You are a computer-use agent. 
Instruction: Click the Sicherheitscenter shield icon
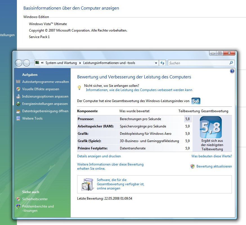[x=18, y=199]
